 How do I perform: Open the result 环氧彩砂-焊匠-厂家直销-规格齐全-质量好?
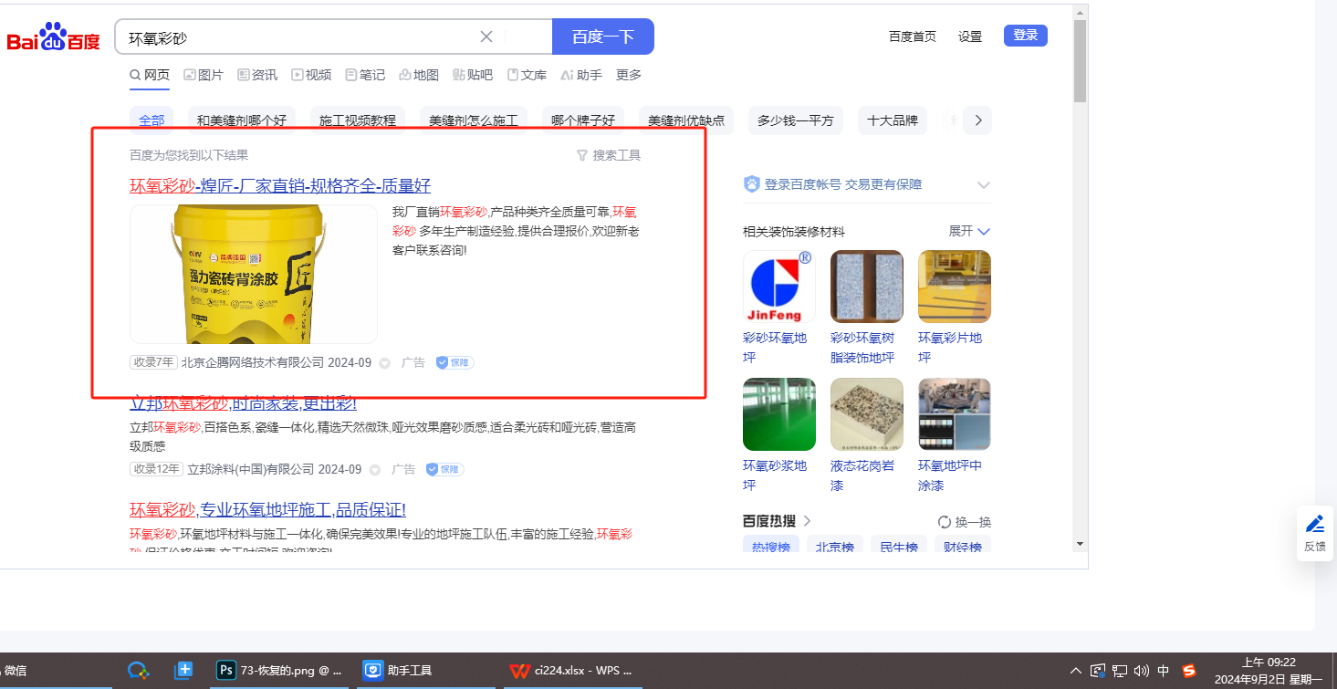(x=280, y=185)
